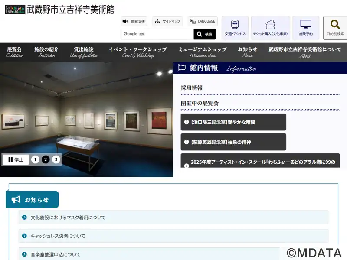Viewport: 347px width, 260px height.
Task: Open the 【萩原英雄記念室】抽象の精神 entry
Action: [x=233, y=142]
